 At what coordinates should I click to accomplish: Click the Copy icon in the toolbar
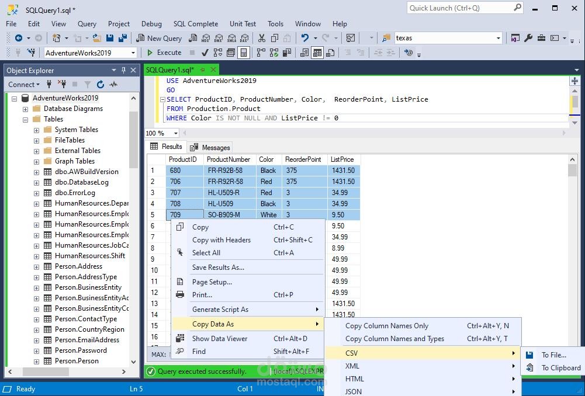[275, 38]
